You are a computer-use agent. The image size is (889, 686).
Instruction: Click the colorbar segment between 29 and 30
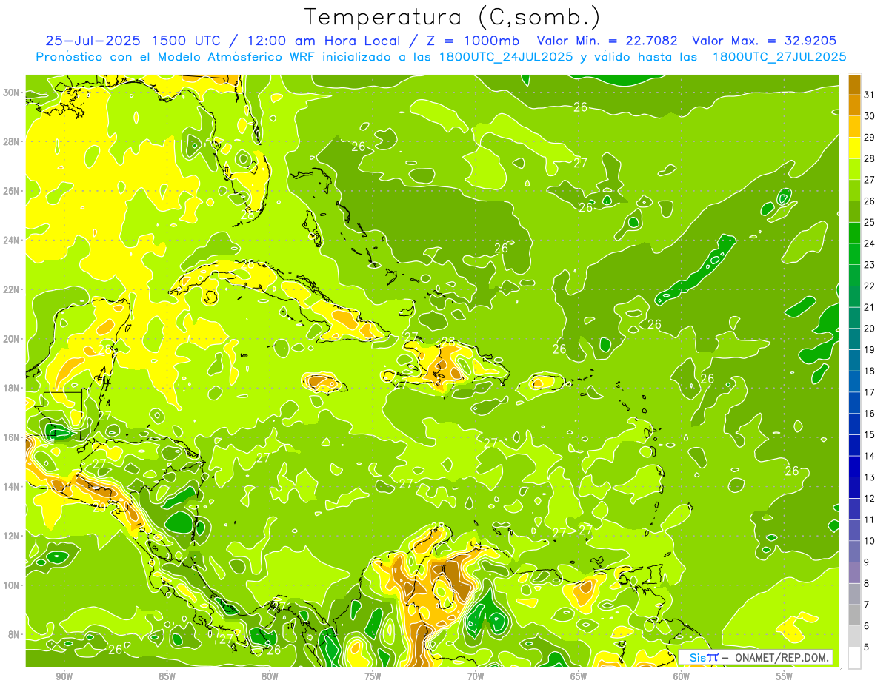point(854,127)
